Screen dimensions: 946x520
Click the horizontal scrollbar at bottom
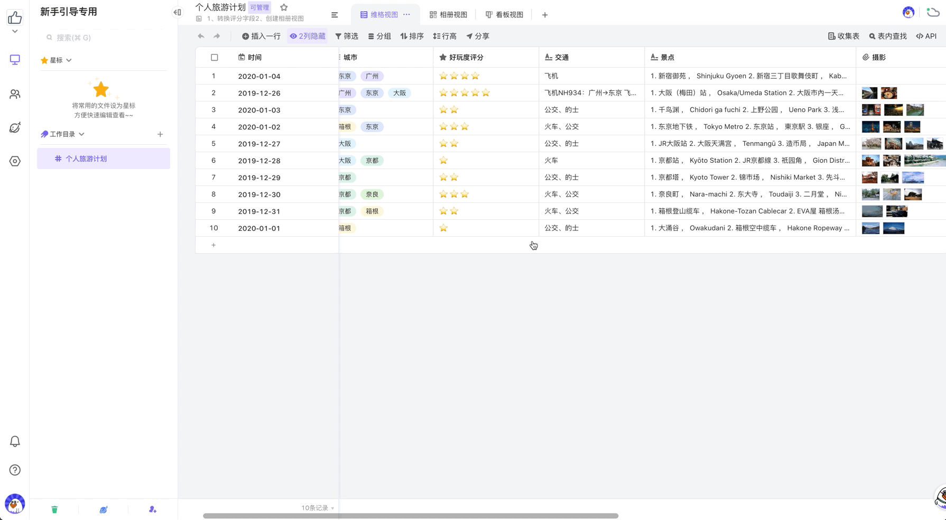pyautogui.click(x=411, y=516)
